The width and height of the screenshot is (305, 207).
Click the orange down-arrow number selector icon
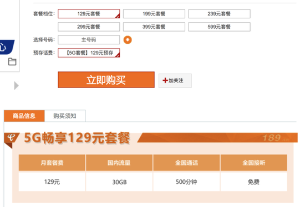128,40
